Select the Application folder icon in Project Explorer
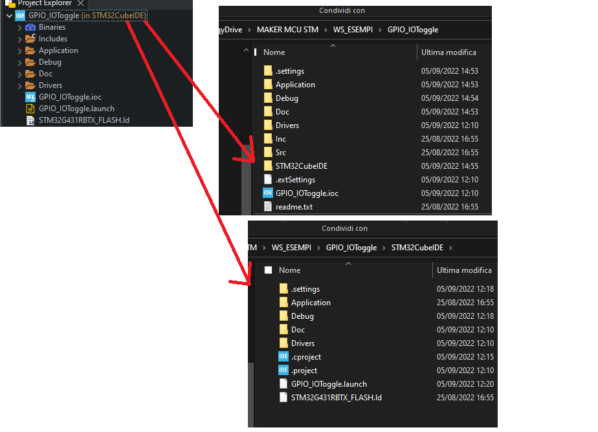The image size is (598, 432). [x=30, y=50]
